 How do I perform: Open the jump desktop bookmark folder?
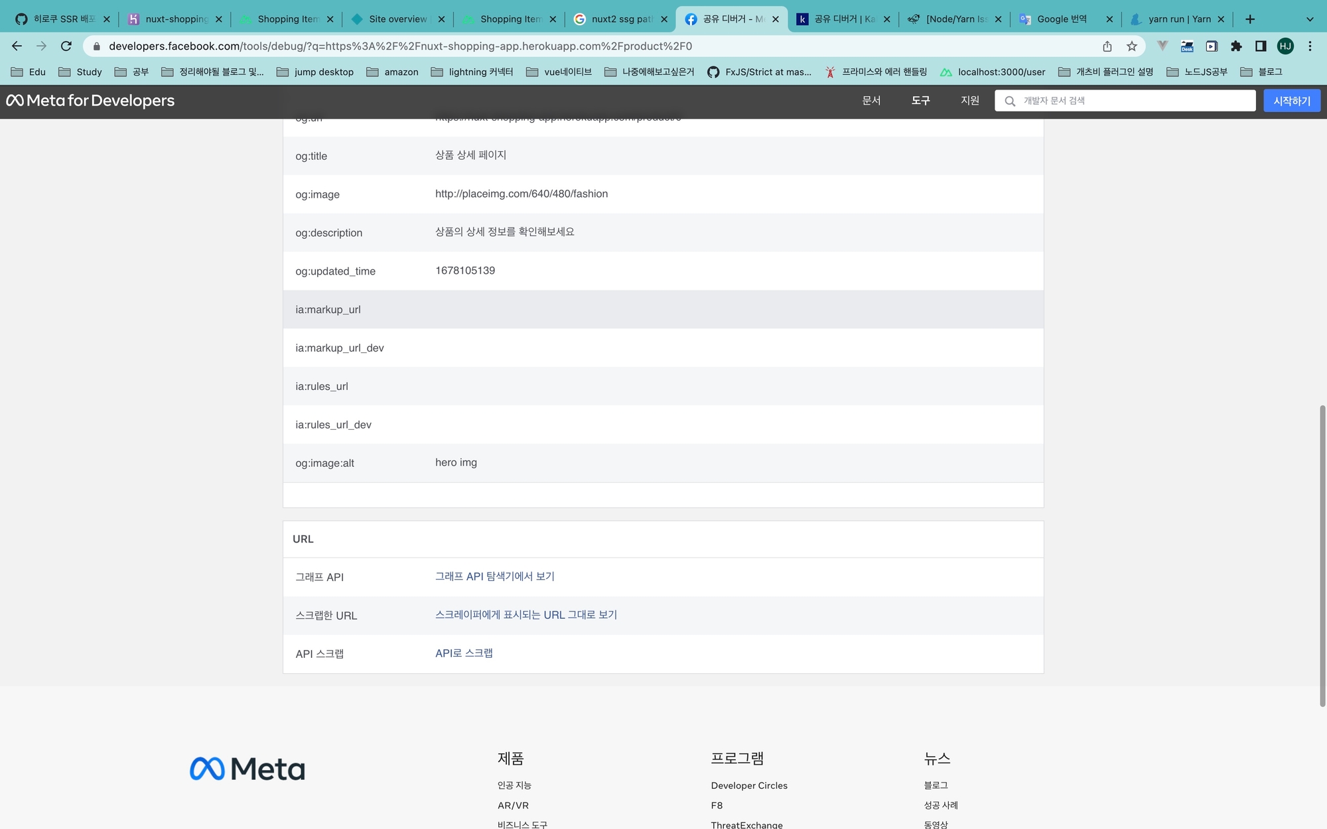[x=315, y=72]
